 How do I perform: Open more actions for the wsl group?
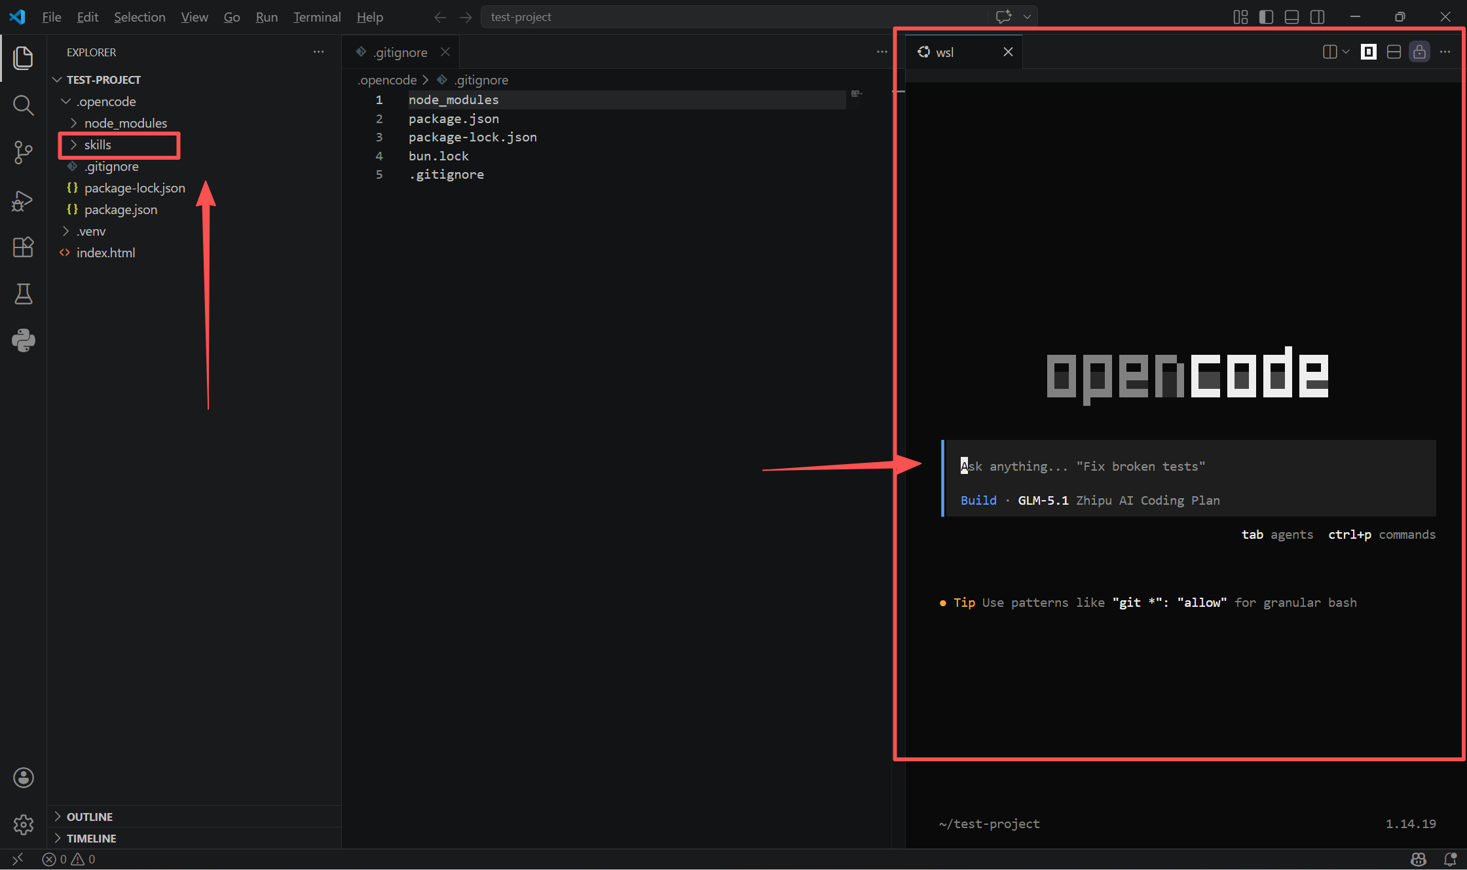tap(1445, 52)
